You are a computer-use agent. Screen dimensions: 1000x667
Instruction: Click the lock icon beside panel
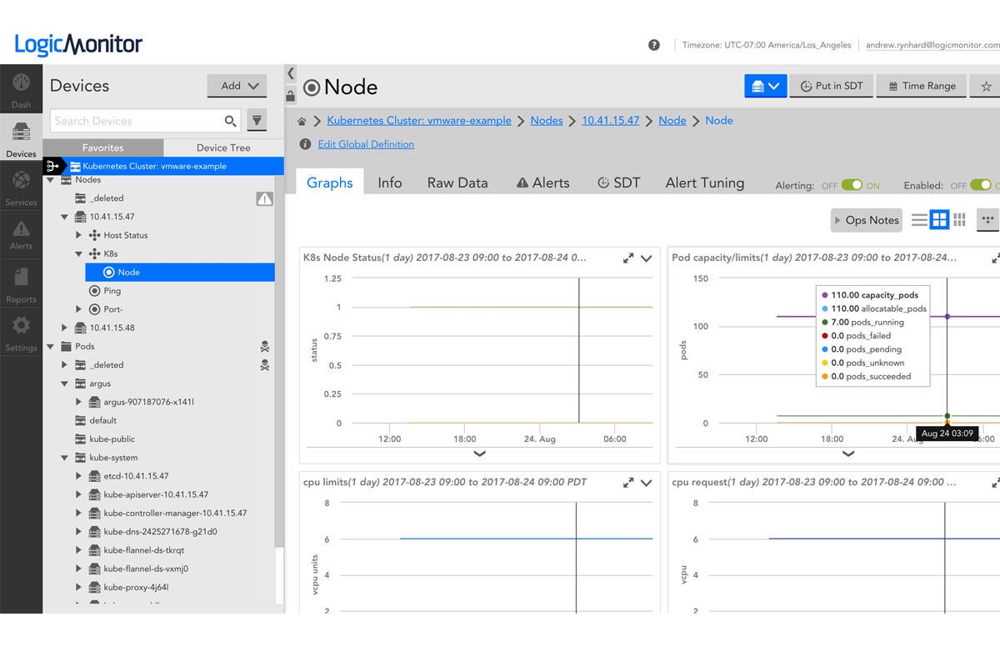pyautogui.click(x=290, y=96)
